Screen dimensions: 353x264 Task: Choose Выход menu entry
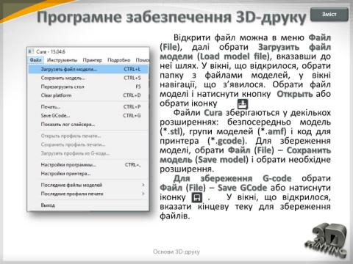click(x=88, y=205)
